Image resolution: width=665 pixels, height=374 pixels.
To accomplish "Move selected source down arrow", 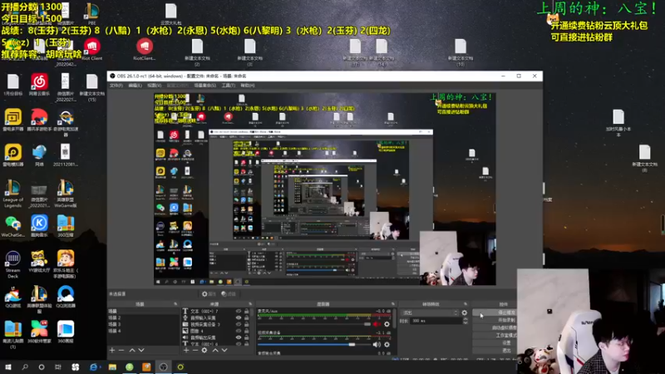I will click(x=224, y=350).
